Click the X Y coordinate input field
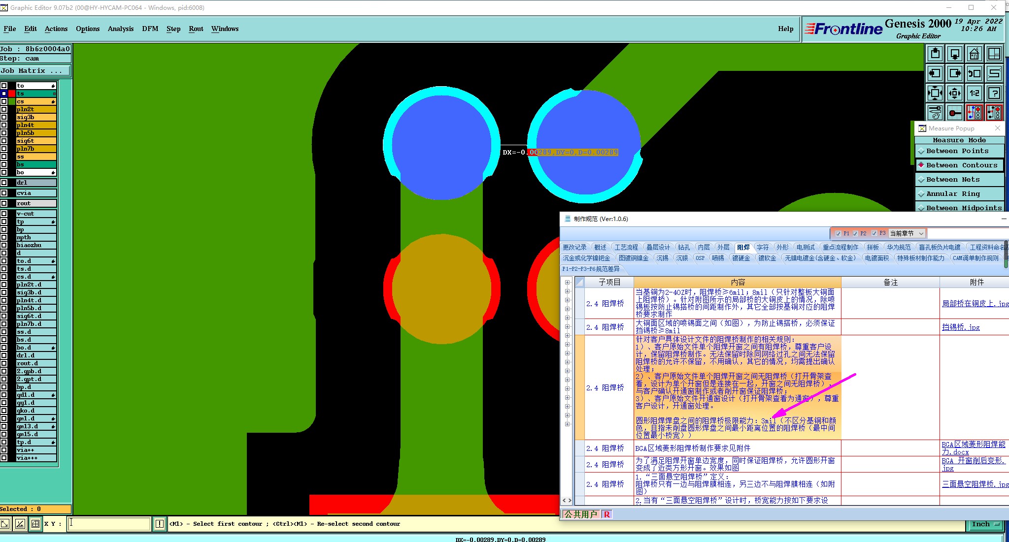This screenshot has width=1009, height=542. coord(108,524)
